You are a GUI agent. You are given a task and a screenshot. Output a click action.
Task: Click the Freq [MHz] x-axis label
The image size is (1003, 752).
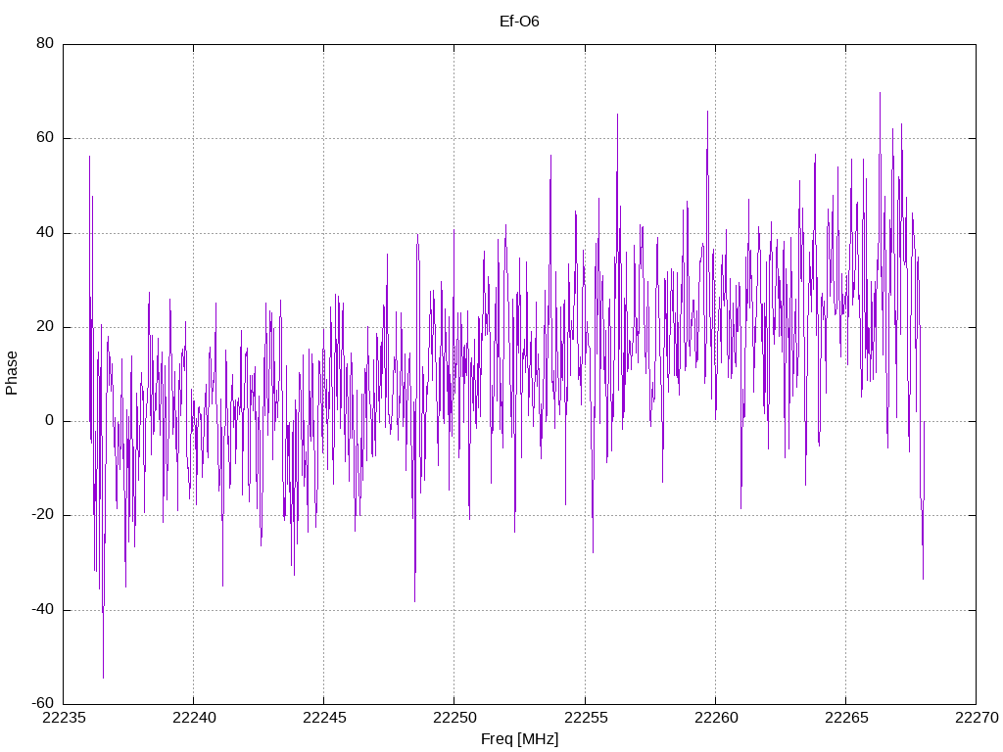click(519, 738)
